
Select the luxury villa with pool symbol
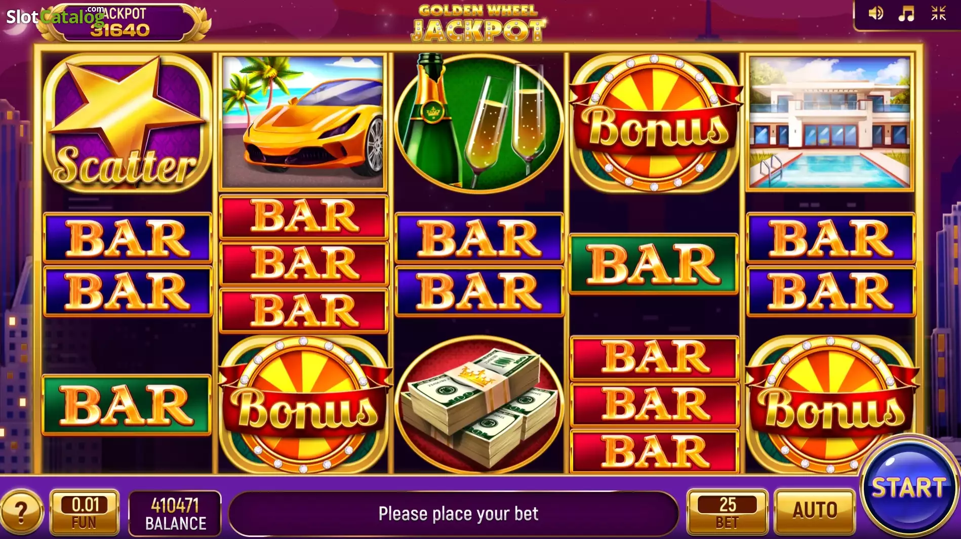(830, 122)
